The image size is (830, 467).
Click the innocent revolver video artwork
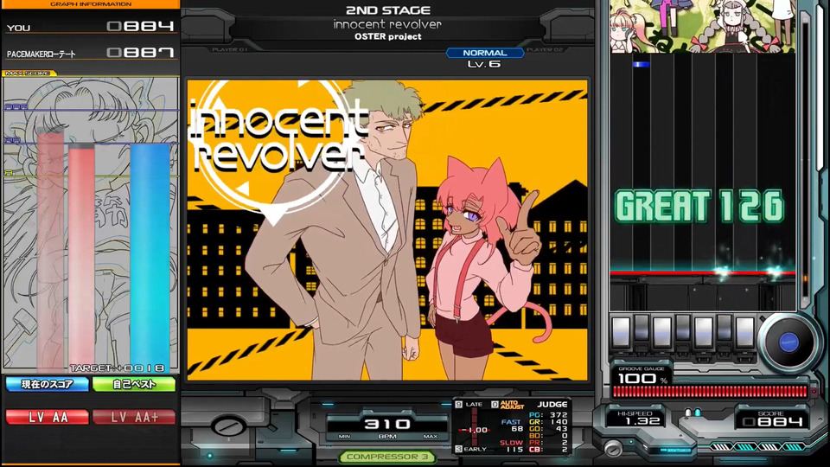[x=387, y=230]
